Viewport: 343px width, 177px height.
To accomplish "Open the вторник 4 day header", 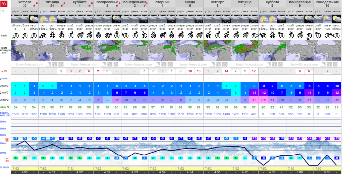I will click(162, 4).
